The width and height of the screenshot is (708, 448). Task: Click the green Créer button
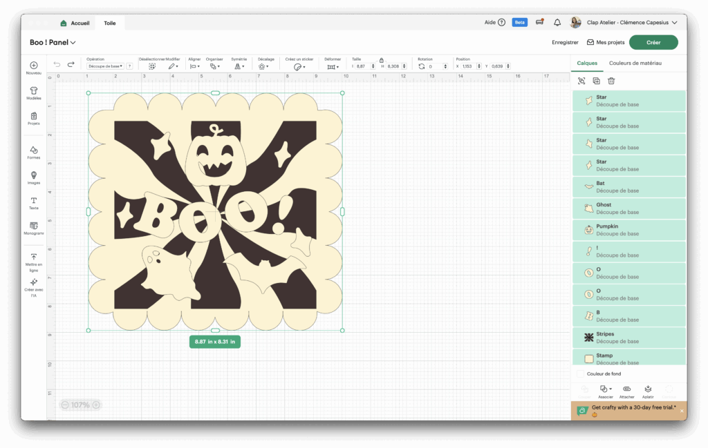coord(653,42)
